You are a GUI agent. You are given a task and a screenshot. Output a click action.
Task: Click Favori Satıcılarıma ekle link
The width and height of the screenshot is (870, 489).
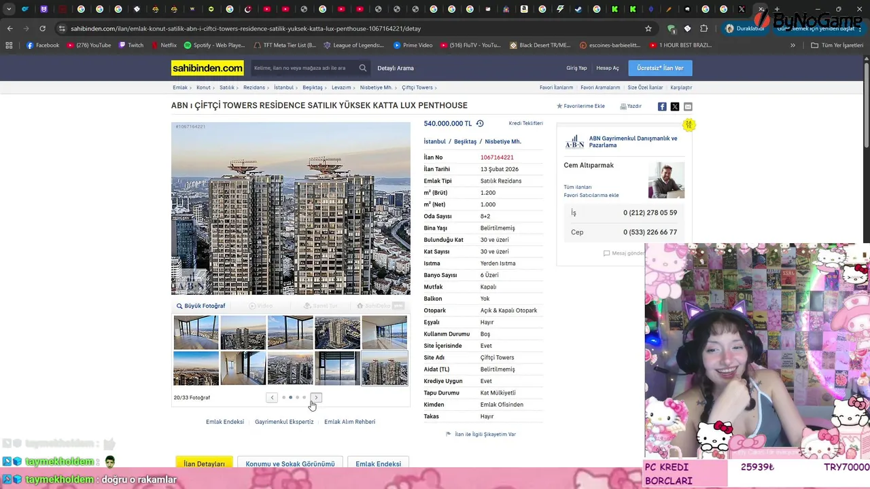(x=591, y=195)
